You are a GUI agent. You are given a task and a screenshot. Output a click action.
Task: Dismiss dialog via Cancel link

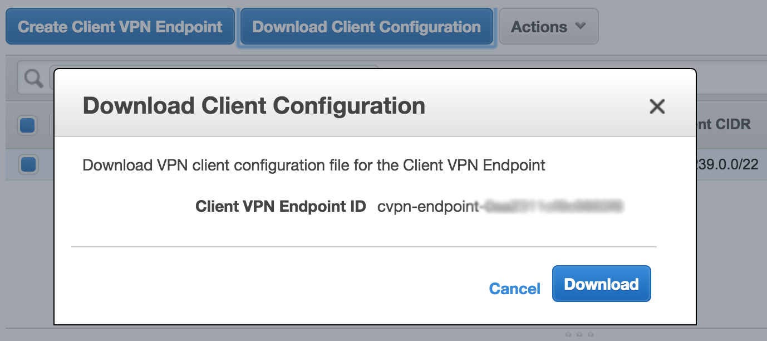pyautogui.click(x=514, y=289)
